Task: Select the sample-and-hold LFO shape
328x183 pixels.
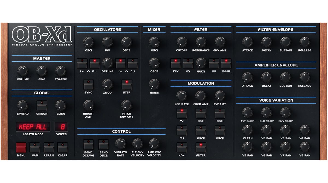Action: pyautogui.click(x=182, y=148)
